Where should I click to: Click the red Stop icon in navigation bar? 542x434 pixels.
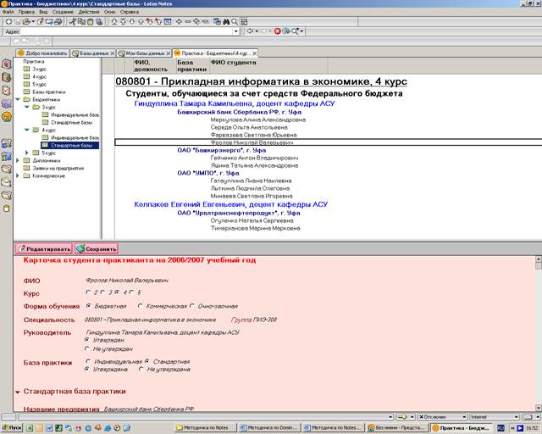point(277,31)
